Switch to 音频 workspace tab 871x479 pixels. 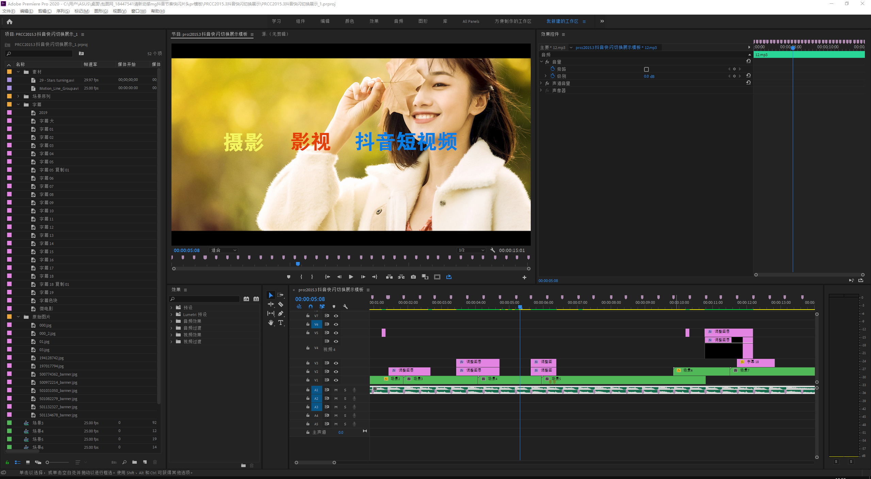tap(398, 21)
